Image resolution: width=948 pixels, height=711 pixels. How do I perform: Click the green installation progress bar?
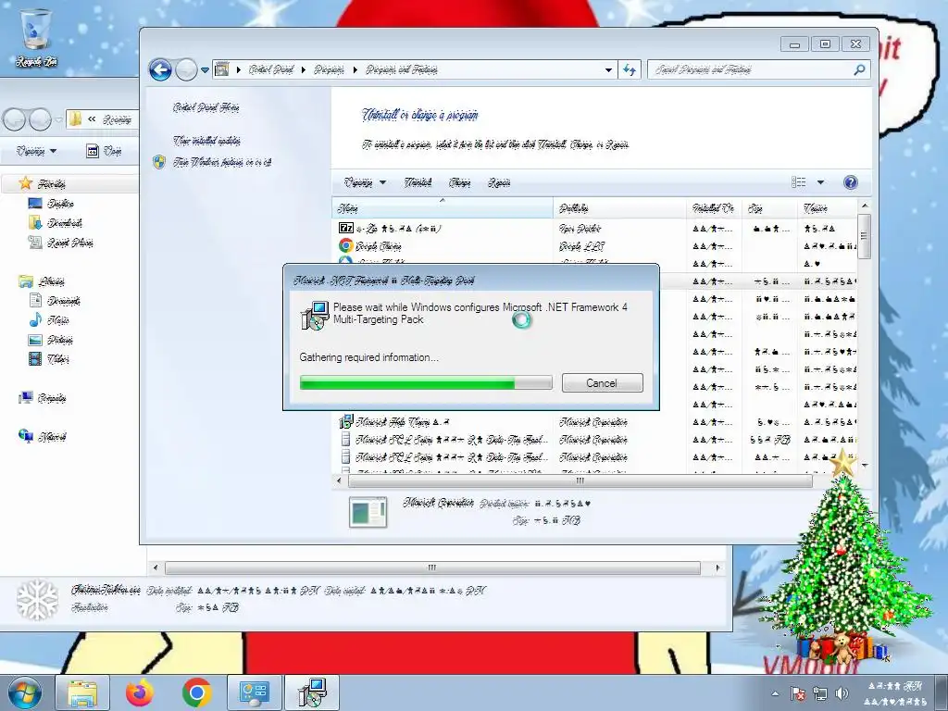[426, 382]
